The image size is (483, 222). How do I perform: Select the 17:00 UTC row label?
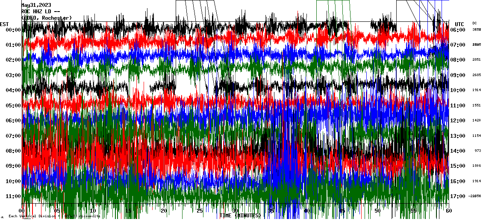pyautogui.click(x=457, y=196)
